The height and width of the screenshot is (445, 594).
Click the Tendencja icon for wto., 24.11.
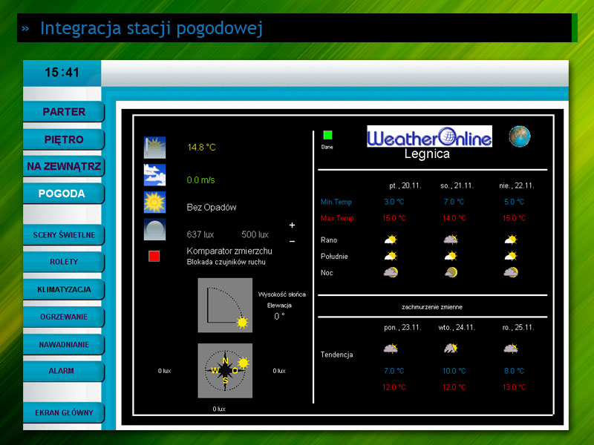(x=451, y=348)
